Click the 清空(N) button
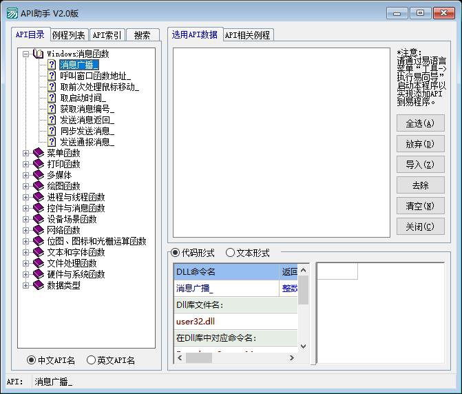Screen dimensions: 462x394 420,206
